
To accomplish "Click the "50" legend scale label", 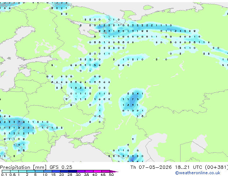I will coord(111,175).
